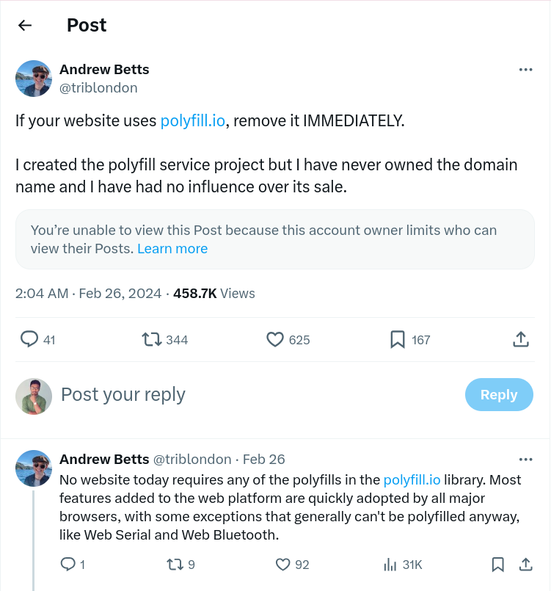Bookmark the main post with 167 bookmarks
The width and height of the screenshot is (551, 591).
pyautogui.click(x=398, y=339)
